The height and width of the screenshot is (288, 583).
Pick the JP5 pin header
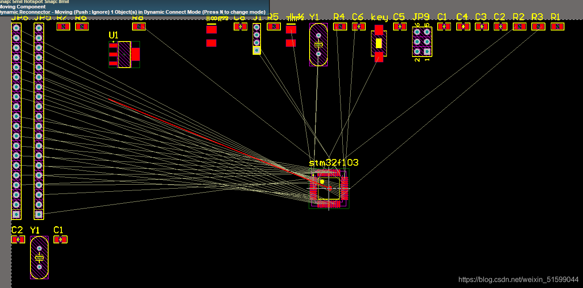pyautogui.click(x=39, y=121)
